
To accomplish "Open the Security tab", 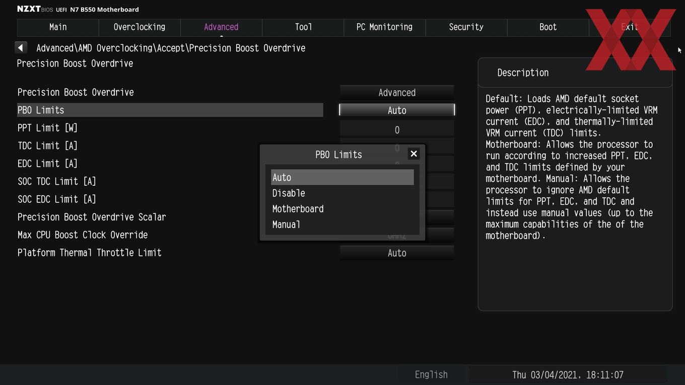I will (466, 27).
